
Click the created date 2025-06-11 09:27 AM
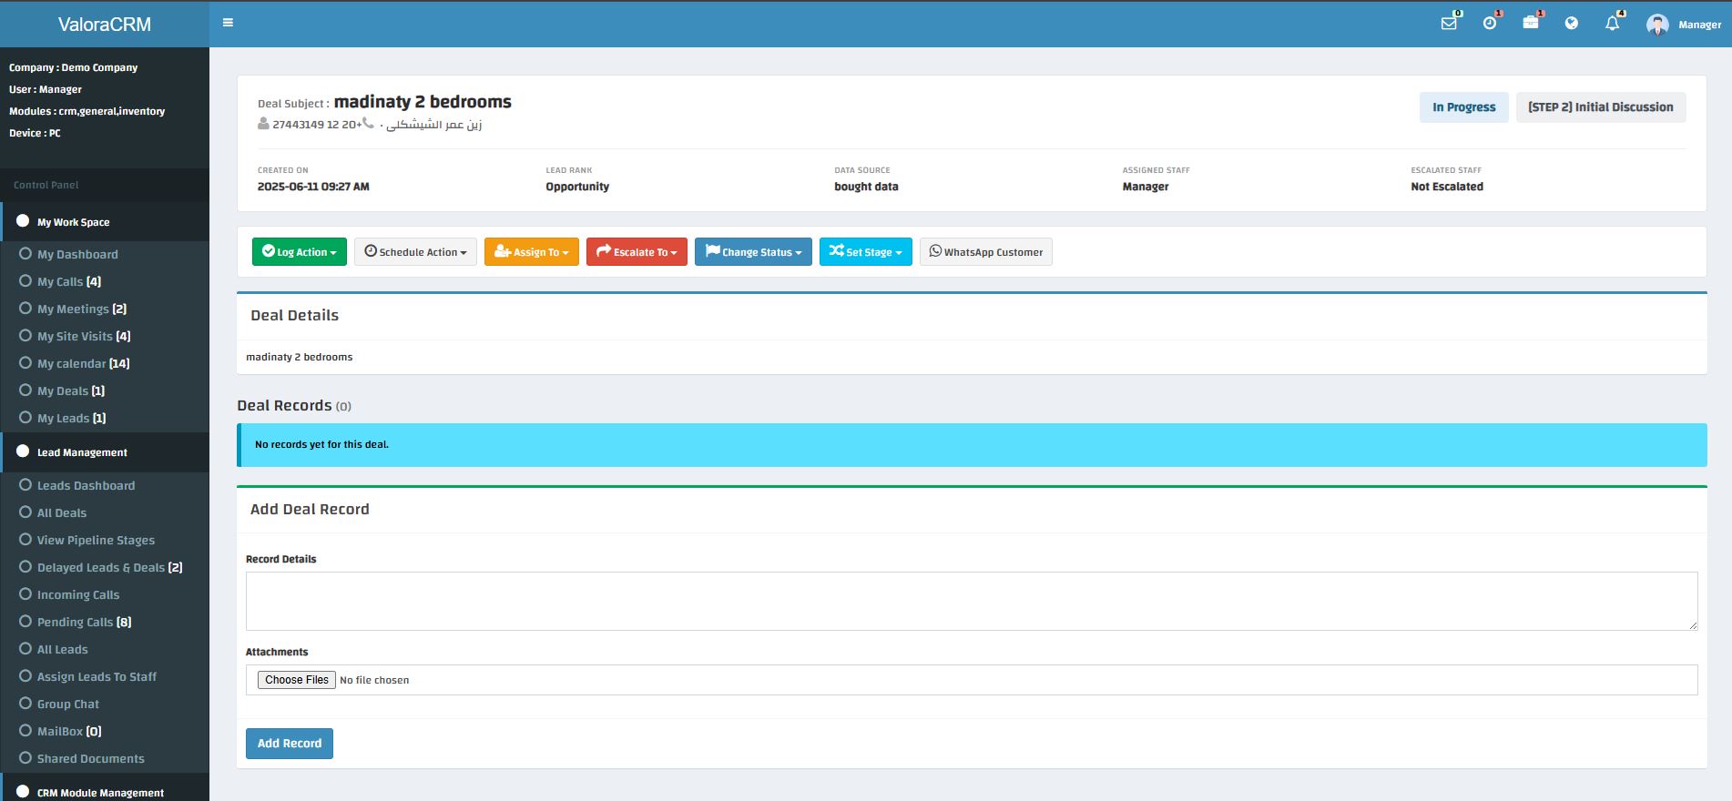click(313, 187)
